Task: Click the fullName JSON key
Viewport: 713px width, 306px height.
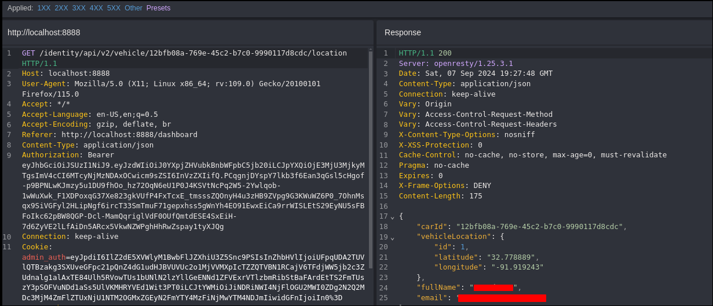Action: [x=438, y=287]
